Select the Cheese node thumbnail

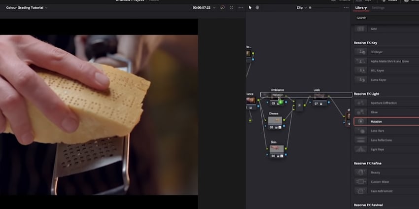pos(275,120)
